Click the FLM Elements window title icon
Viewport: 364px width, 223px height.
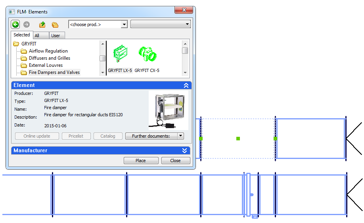click(12, 12)
